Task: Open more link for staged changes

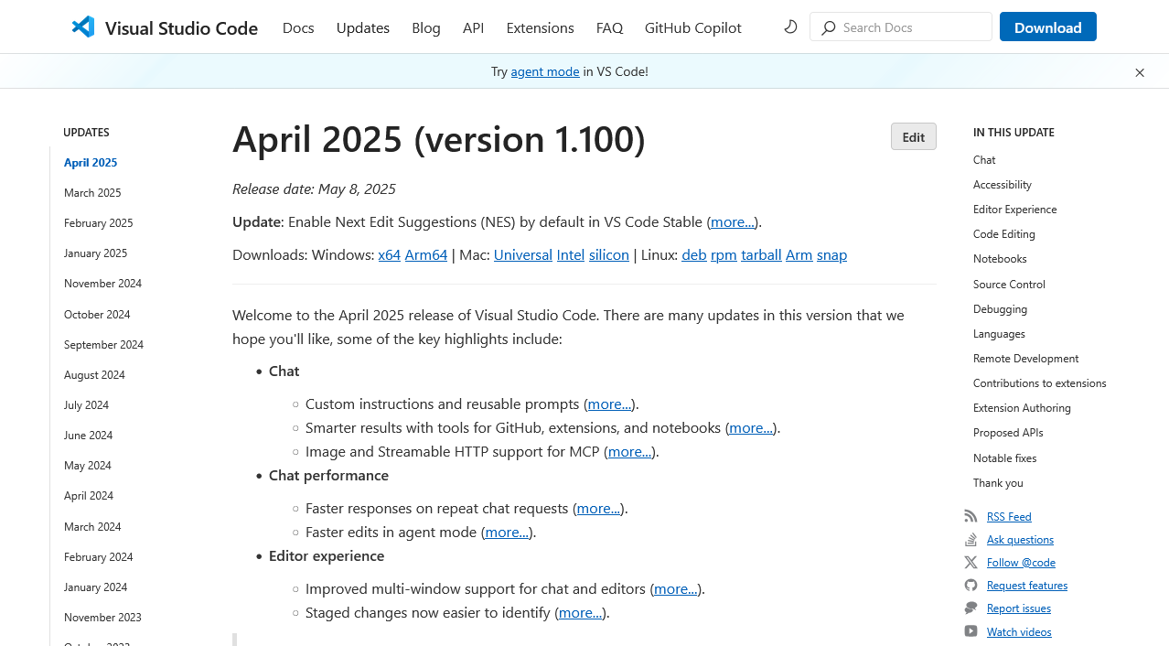Action: pos(580,613)
